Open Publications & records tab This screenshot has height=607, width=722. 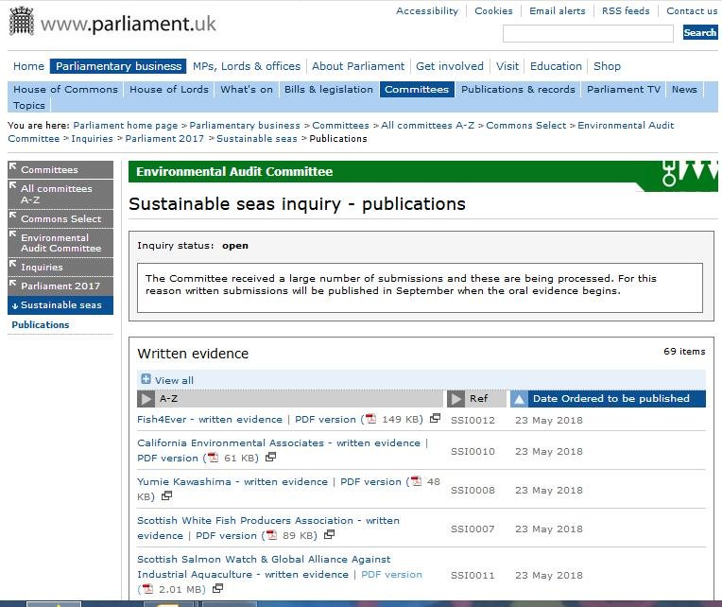518,89
